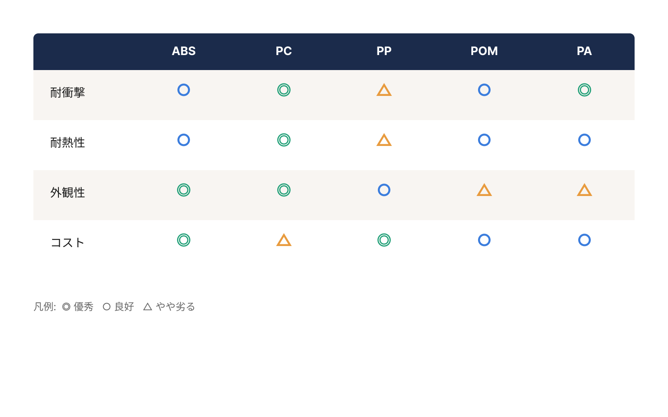Viewport: 668px width, 417px height.
Task: Click the 耐熱性 row label
Action: click(x=68, y=143)
